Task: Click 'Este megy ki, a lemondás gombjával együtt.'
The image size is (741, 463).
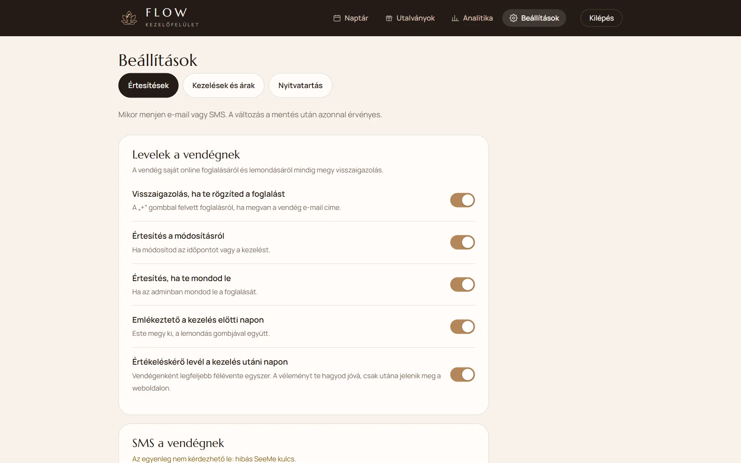Action: point(201,333)
